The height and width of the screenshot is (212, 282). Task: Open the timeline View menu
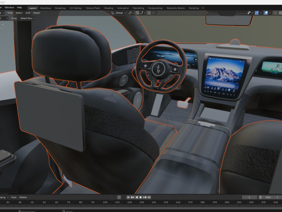[14, 197]
